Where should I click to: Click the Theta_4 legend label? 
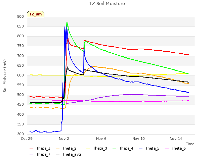pos(126,148)
